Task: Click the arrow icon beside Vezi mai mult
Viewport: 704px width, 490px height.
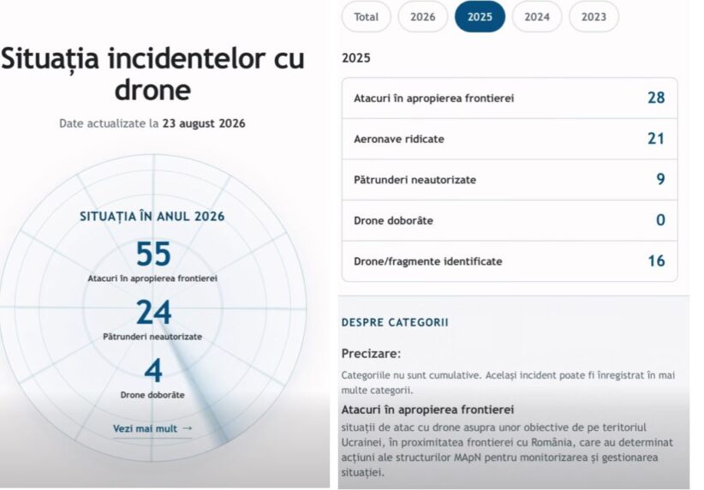Action: 188,428
